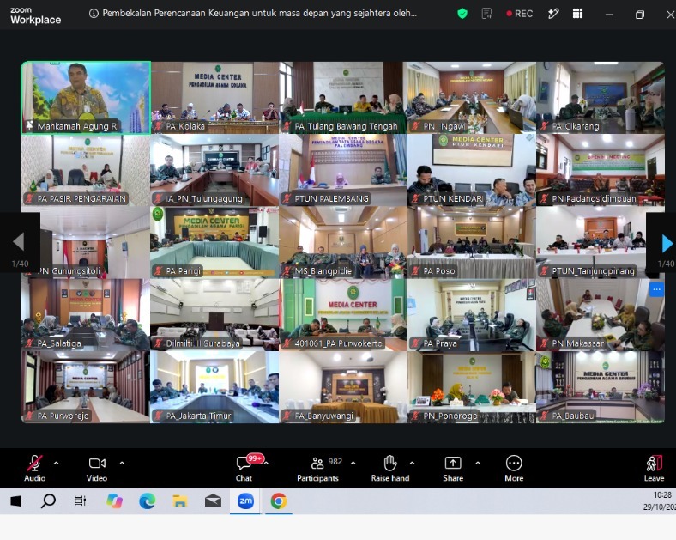The image size is (676, 540).
Task: Open the meeting info icon beside title
Action: pyautogui.click(x=94, y=14)
